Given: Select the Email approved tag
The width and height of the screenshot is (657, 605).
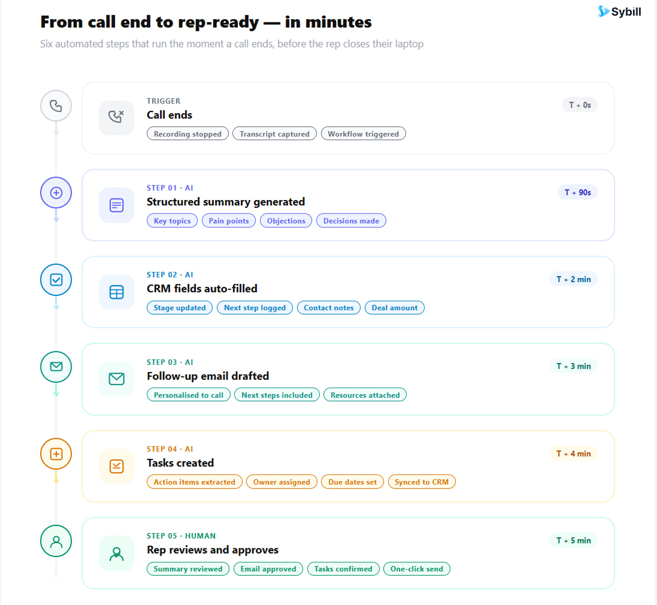Looking at the screenshot, I should coord(268,569).
